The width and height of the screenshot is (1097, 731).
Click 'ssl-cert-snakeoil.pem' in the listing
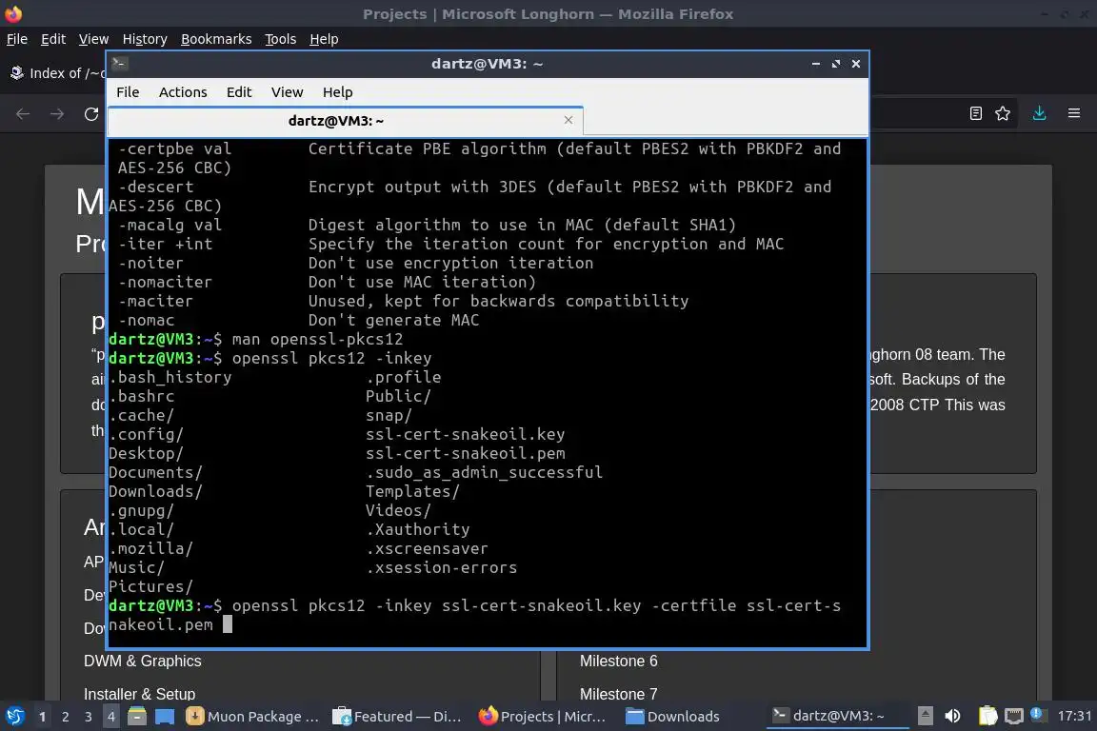coord(466,453)
